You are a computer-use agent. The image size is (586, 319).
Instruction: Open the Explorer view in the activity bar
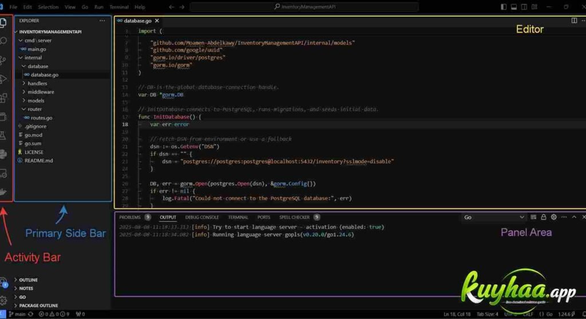[x=3, y=23]
